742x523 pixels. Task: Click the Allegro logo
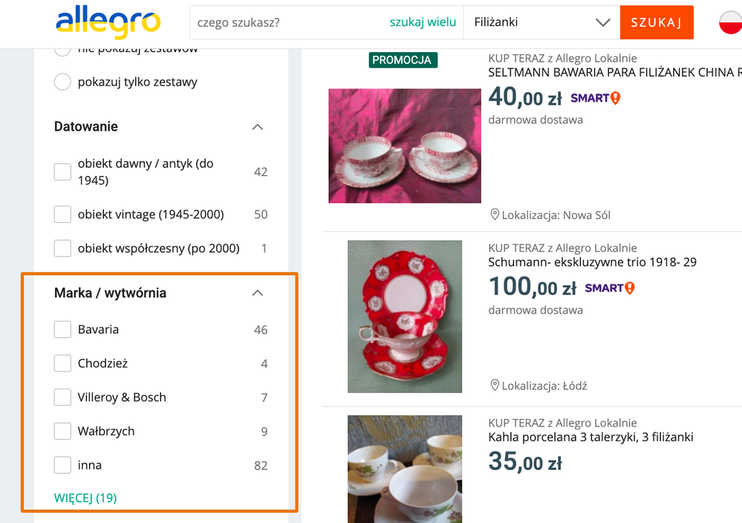pyautogui.click(x=108, y=22)
